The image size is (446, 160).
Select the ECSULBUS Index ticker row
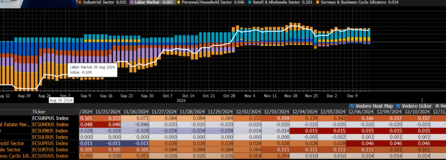(x=50, y=137)
